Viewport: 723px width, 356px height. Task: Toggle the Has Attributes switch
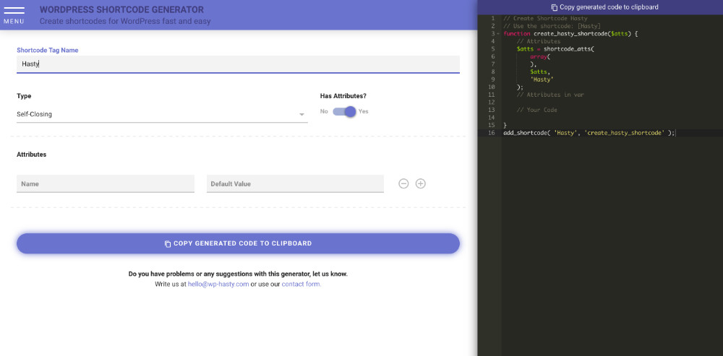click(x=345, y=112)
